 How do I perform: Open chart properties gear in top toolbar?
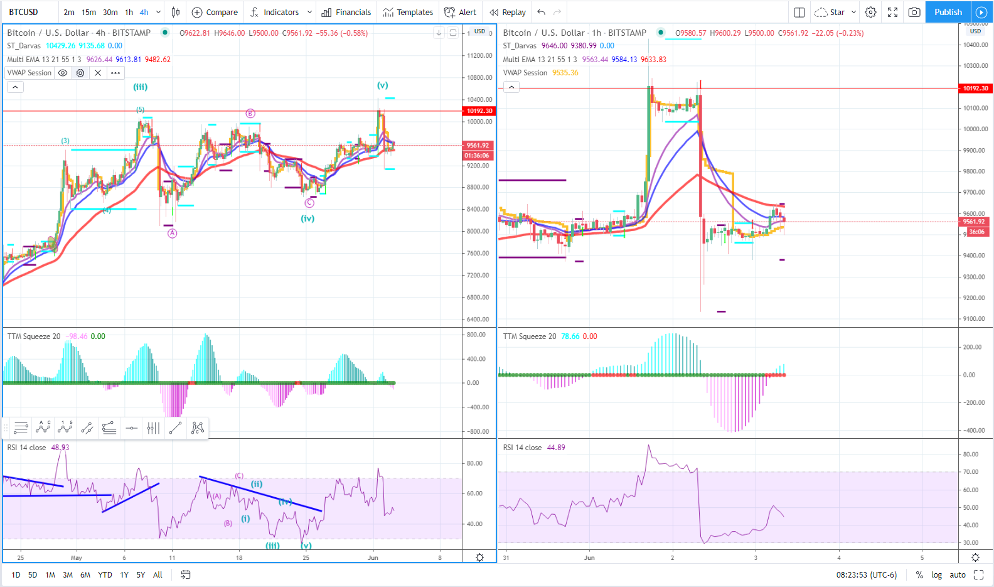pos(870,12)
